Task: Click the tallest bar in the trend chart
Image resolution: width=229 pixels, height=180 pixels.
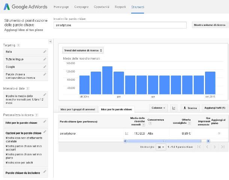Action: (107, 80)
